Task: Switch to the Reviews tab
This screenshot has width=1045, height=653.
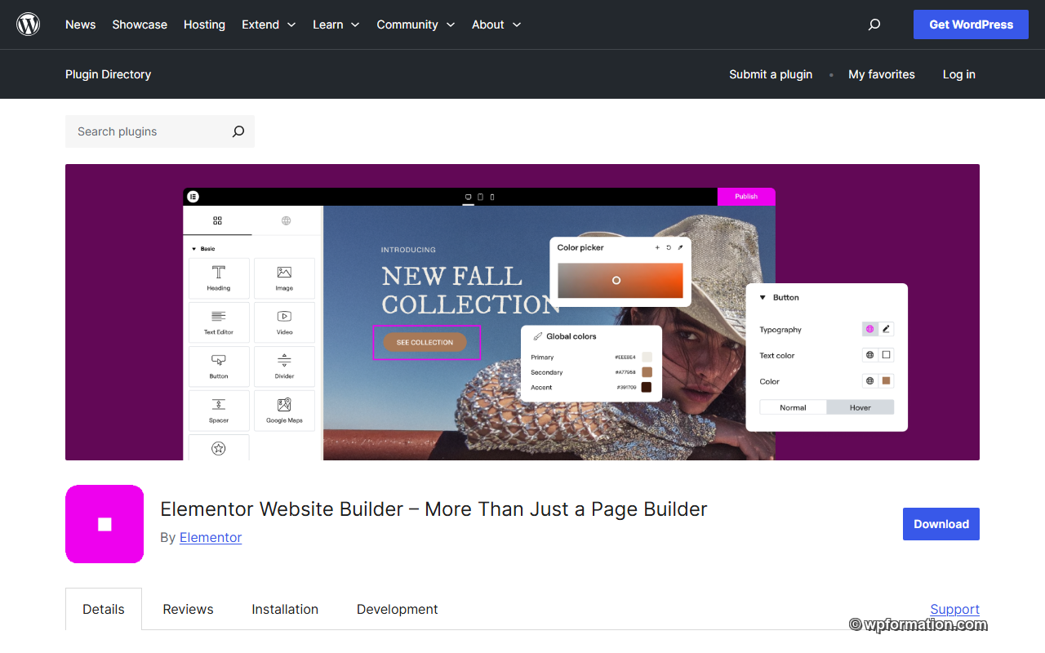Action: 188,609
